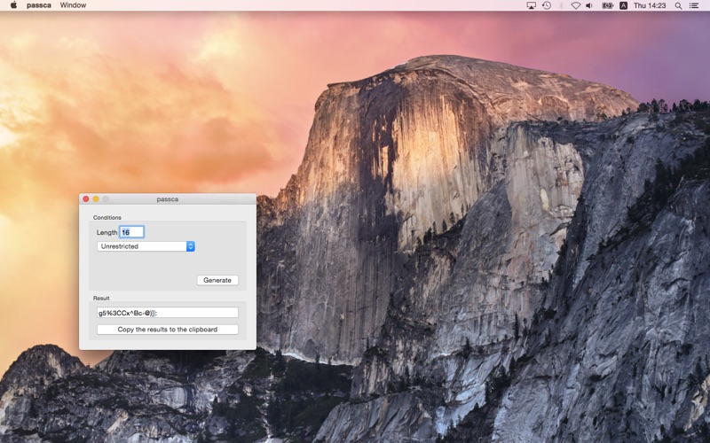Screen dimensions: 710x443
Task: Open the passca application menu
Action: [x=38, y=5]
